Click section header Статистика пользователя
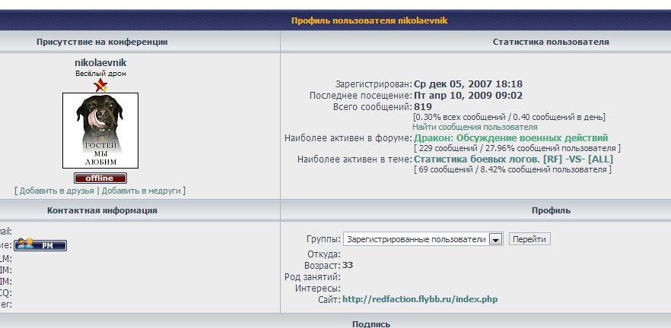 tap(551, 42)
